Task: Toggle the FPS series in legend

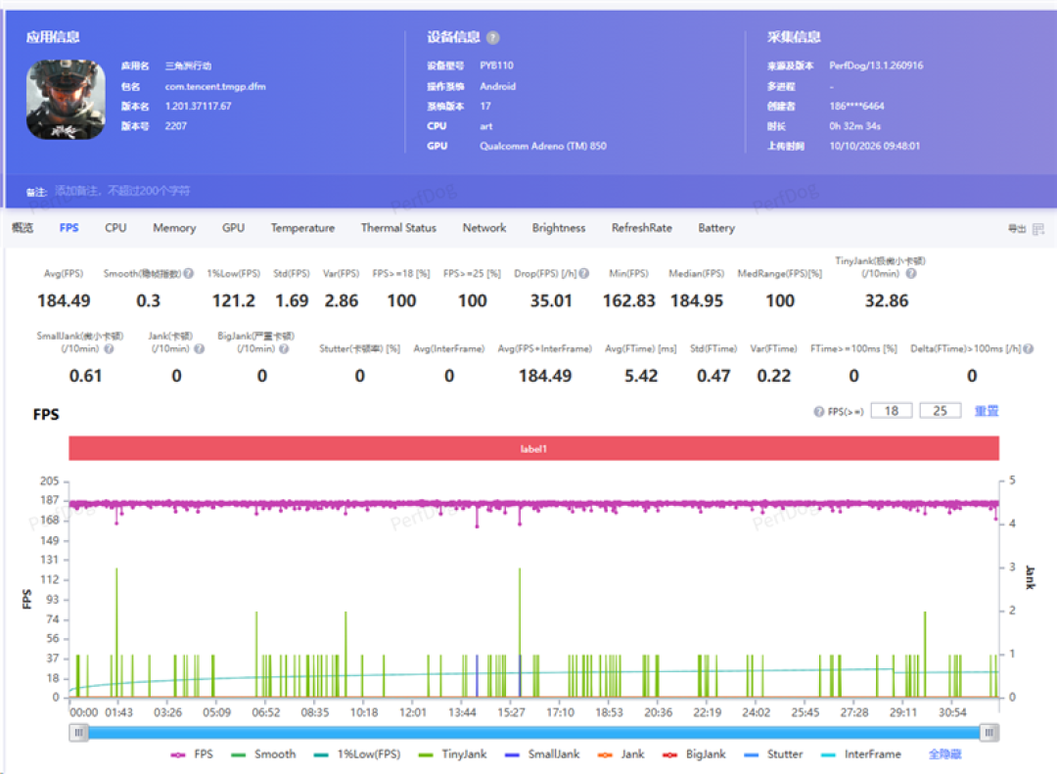Action: point(192,754)
